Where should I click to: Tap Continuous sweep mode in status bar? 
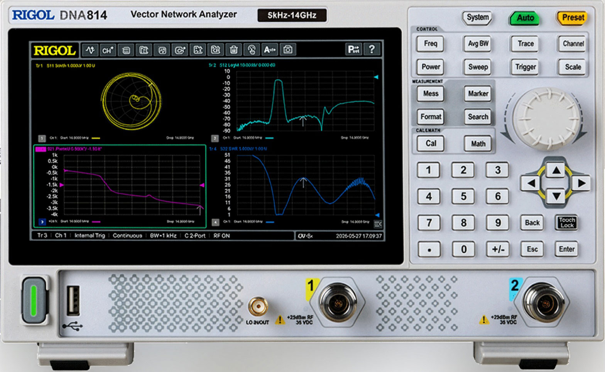[x=127, y=236]
